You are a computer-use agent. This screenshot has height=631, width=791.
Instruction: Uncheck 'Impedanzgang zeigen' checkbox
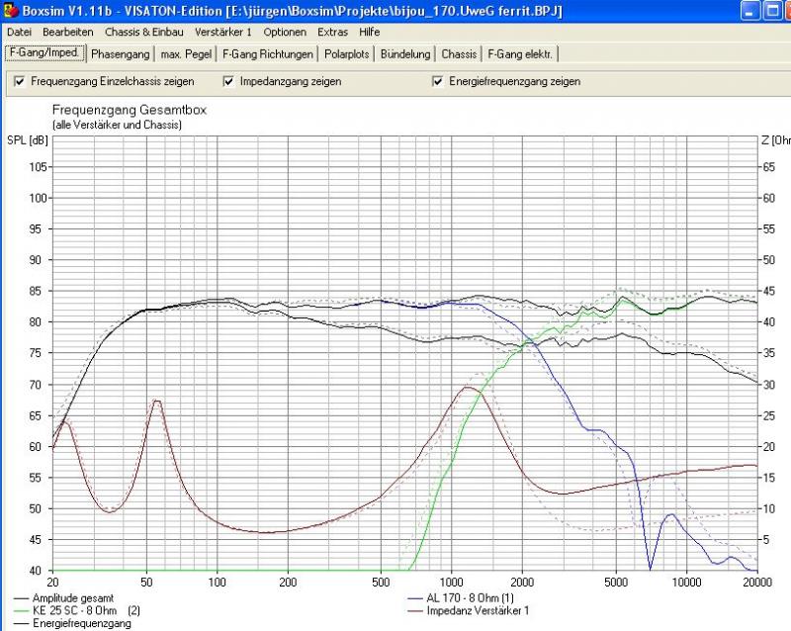(229, 81)
